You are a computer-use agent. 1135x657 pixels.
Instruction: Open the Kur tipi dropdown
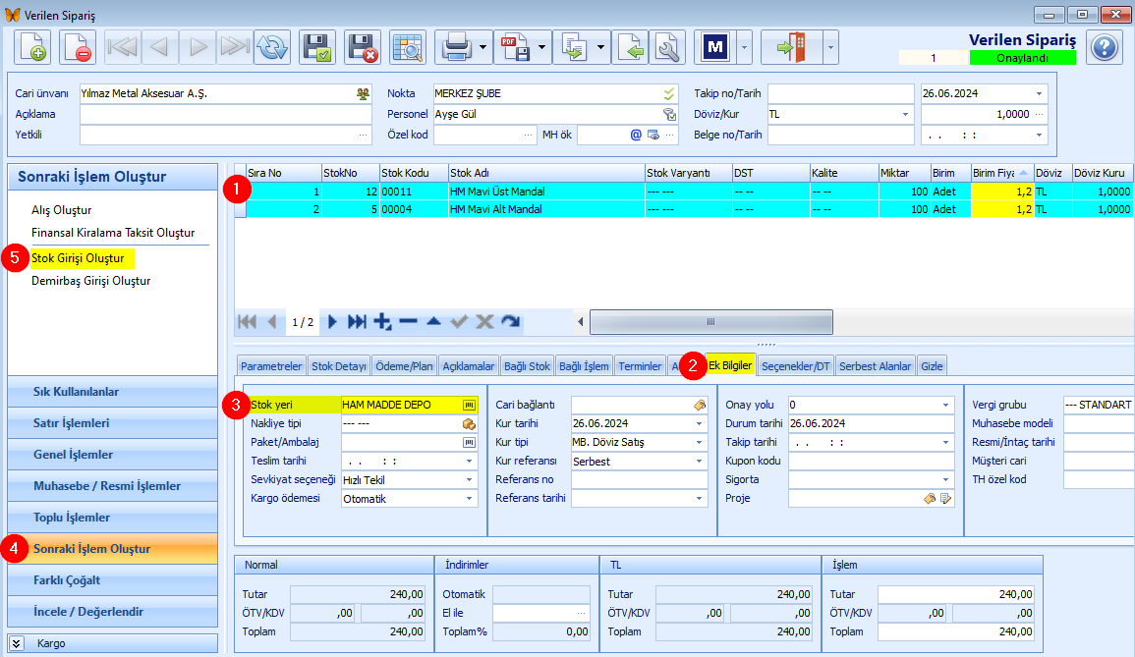click(x=700, y=442)
